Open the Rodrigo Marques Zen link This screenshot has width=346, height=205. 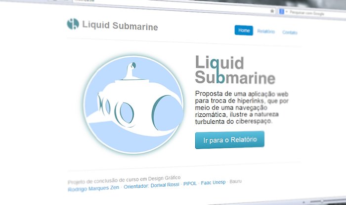93,189
